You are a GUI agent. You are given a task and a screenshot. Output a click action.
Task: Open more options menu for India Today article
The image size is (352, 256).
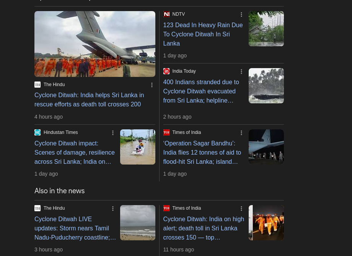(x=241, y=72)
